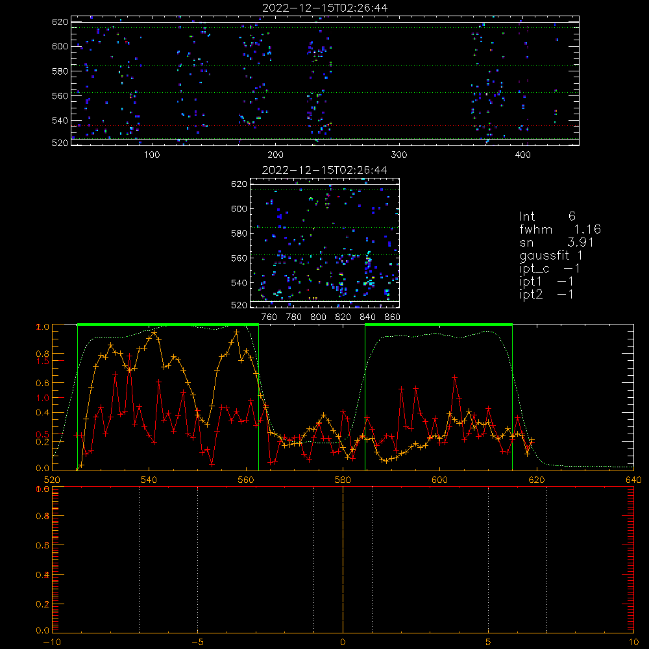Click the '820' x-axis label of the middle plot
The height and width of the screenshot is (649, 649).
[x=343, y=317]
